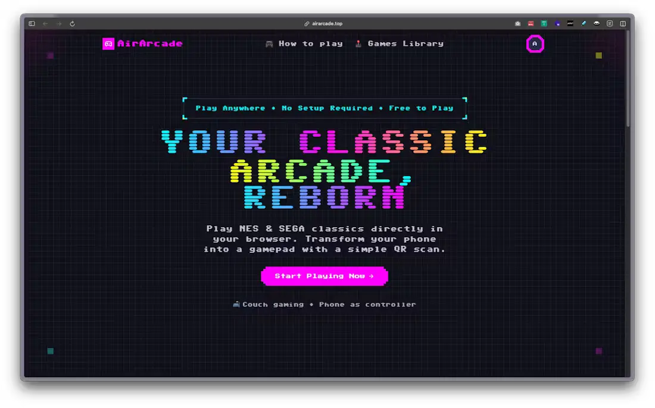Navigate back using the back arrow
Viewport: 655px width, 408px height.
[x=45, y=23]
